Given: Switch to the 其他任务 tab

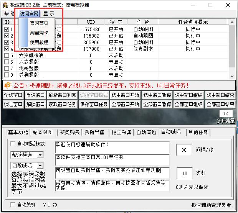Looking at the screenshot, I should [198, 132].
